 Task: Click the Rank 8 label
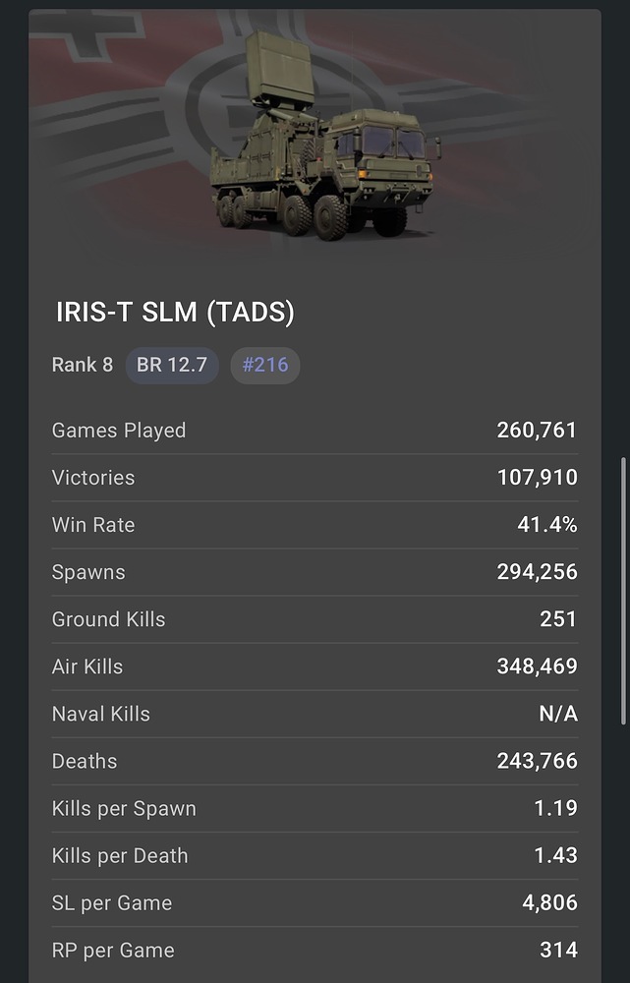click(82, 365)
